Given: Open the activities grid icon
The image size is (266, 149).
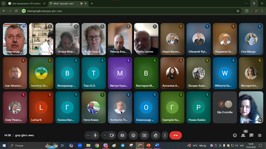Looking at the screenshot, I should [x=260, y=135].
